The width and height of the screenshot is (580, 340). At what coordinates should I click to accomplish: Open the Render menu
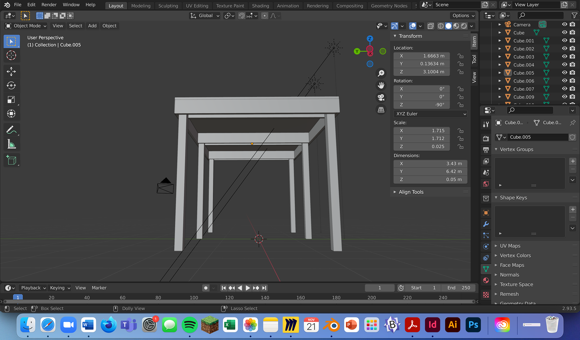(49, 5)
